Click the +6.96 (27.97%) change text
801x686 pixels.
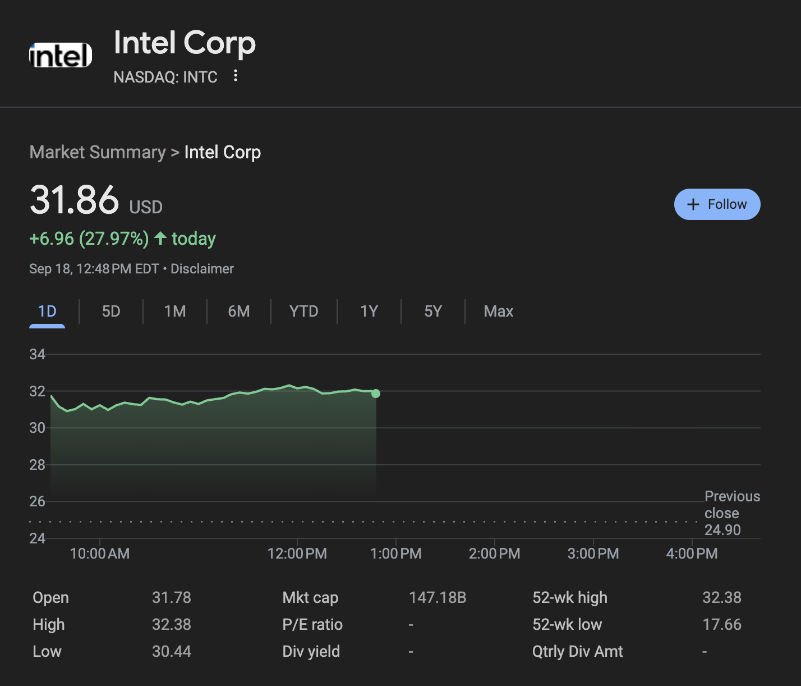[89, 239]
